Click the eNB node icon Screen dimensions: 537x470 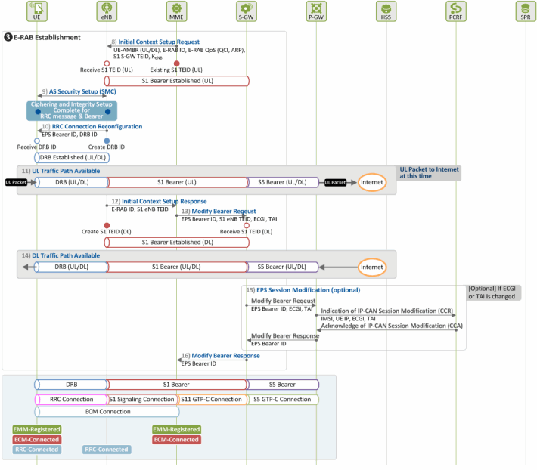pos(107,11)
